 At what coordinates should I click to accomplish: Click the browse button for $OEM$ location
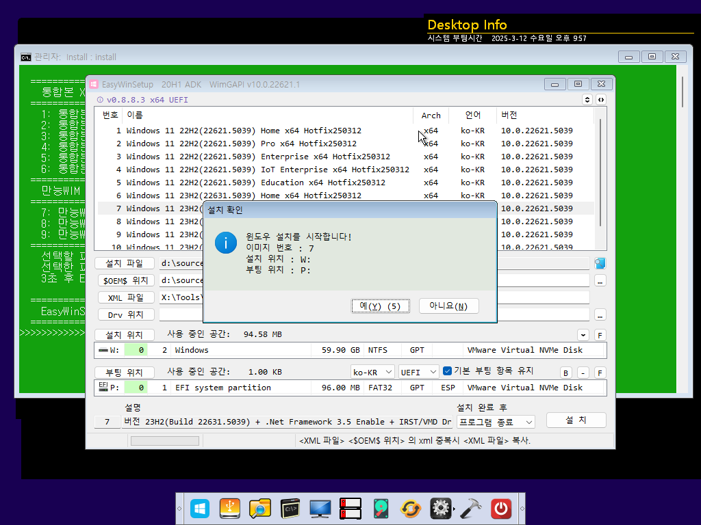(x=600, y=281)
